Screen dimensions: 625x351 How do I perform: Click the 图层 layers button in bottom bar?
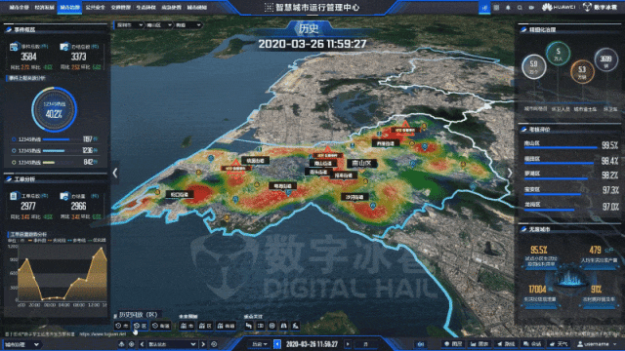click(x=453, y=344)
